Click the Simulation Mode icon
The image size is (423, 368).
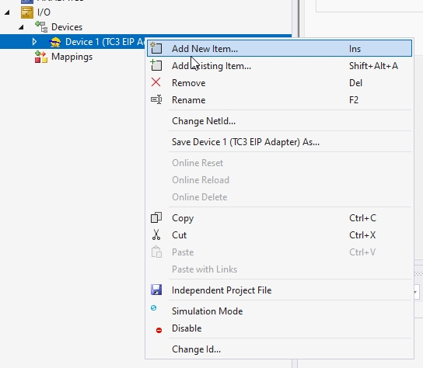(x=153, y=307)
